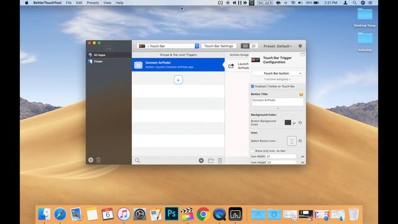Open the File menu
The image size is (398, 224).
pos(68,2)
